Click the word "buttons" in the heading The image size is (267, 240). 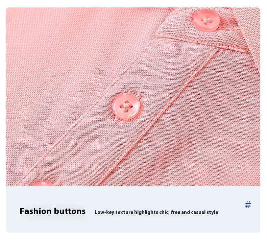pyautogui.click(x=70, y=211)
